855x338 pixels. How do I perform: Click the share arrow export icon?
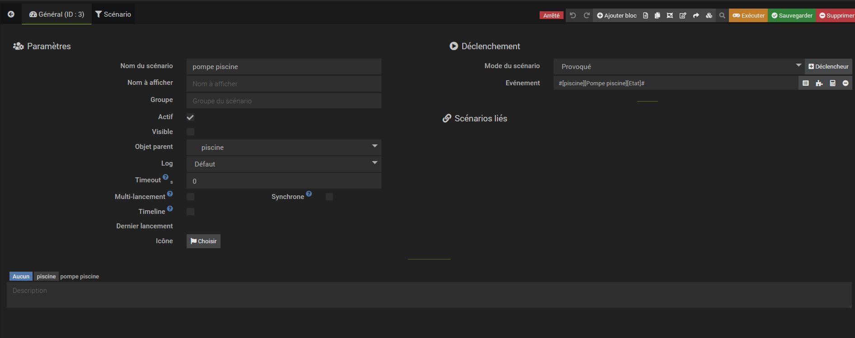696,15
